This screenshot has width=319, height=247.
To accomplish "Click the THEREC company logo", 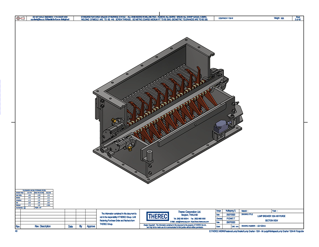I will [x=158, y=217].
